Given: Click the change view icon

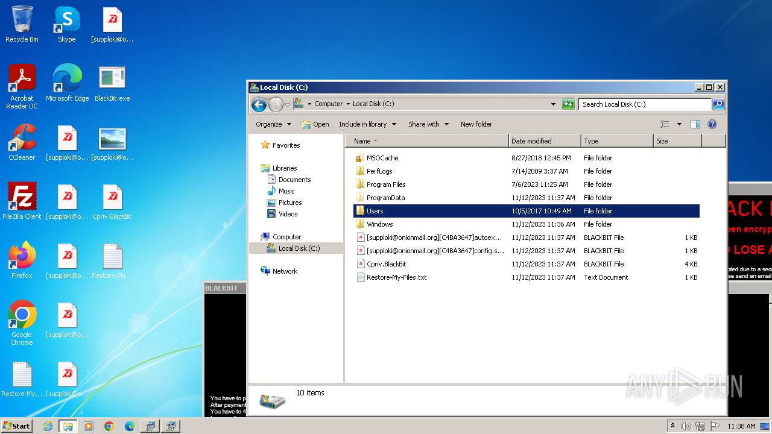Looking at the screenshot, I should click(x=664, y=124).
